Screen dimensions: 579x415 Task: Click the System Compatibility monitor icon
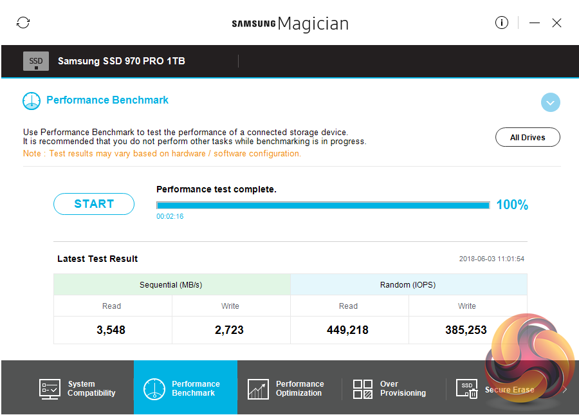pyautogui.click(x=50, y=389)
